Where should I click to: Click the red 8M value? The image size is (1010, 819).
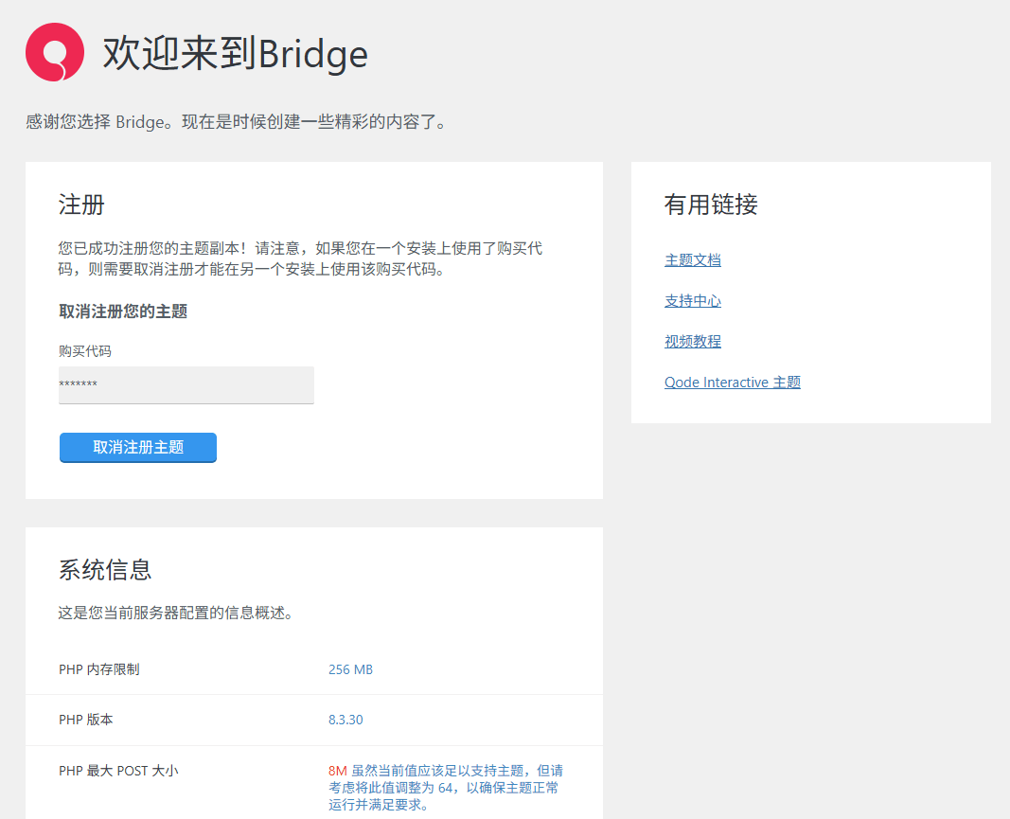338,771
